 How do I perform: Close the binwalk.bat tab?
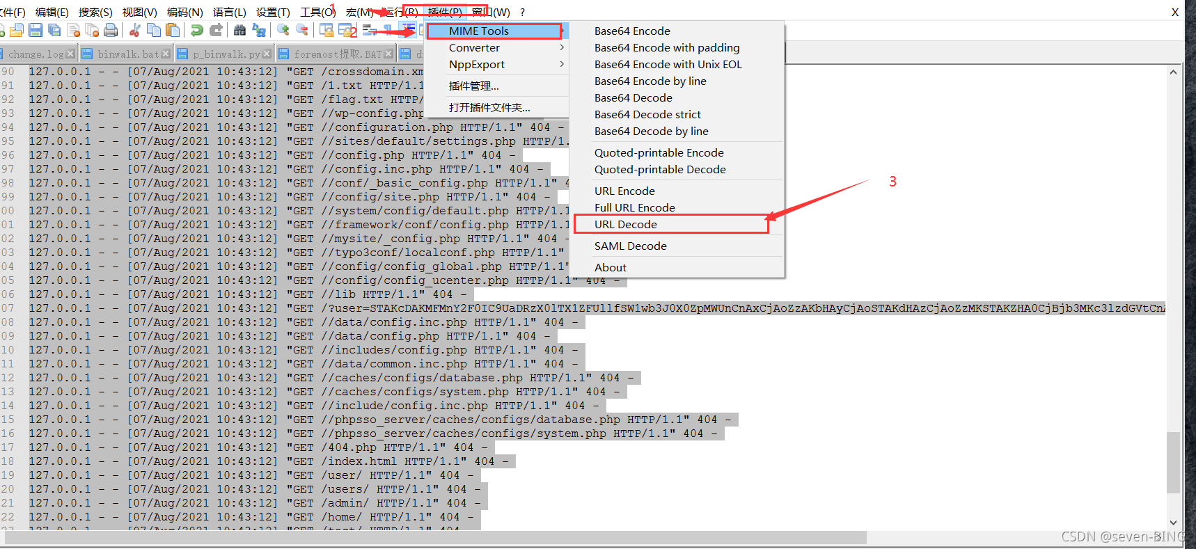(166, 54)
